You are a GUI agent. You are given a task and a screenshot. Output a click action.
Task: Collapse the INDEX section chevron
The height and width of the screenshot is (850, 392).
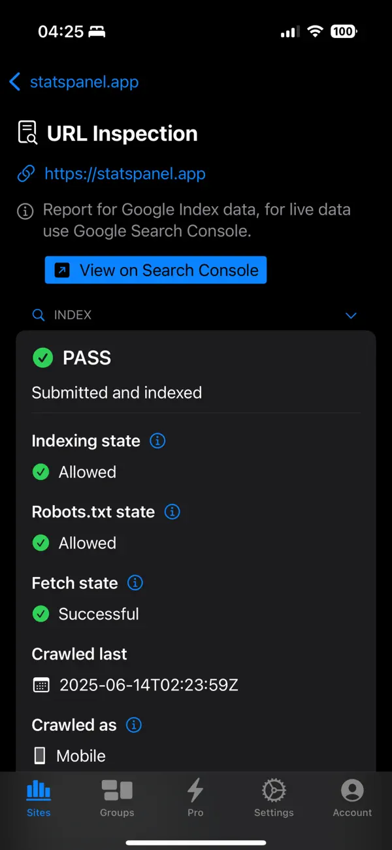[351, 315]
